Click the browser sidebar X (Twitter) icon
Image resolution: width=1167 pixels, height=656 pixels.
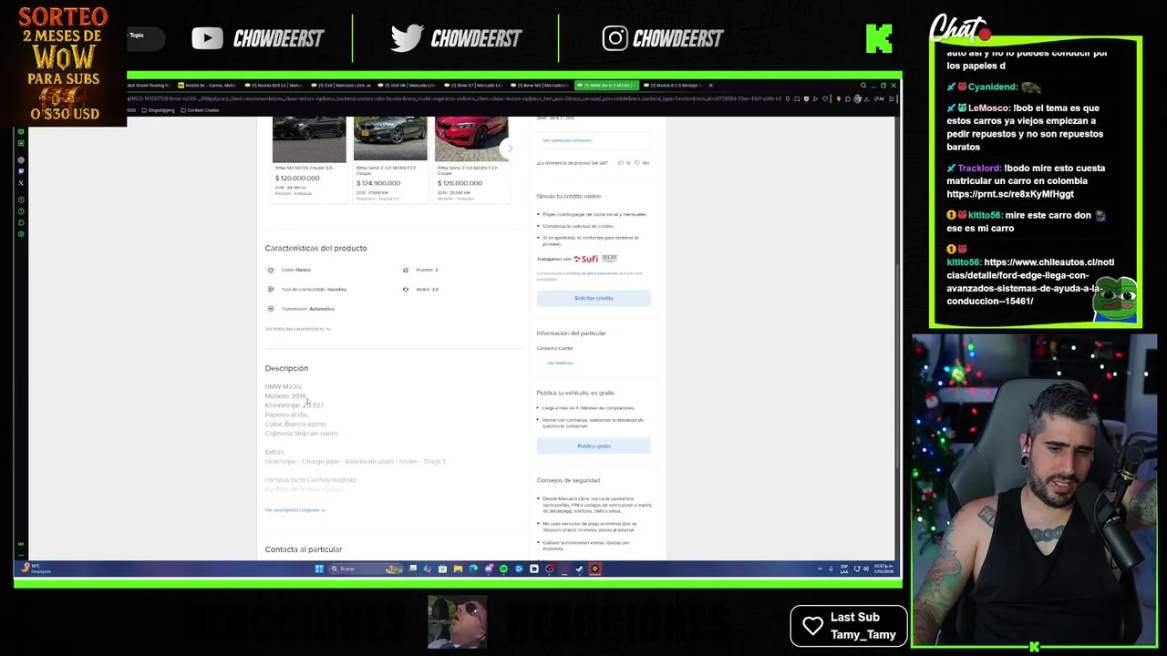click(x=21, y=183)
